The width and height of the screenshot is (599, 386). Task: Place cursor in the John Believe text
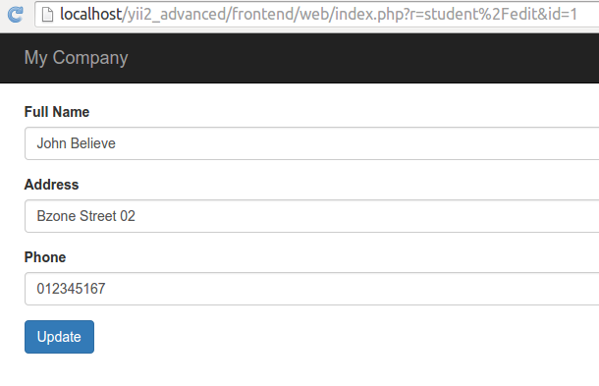76,143
